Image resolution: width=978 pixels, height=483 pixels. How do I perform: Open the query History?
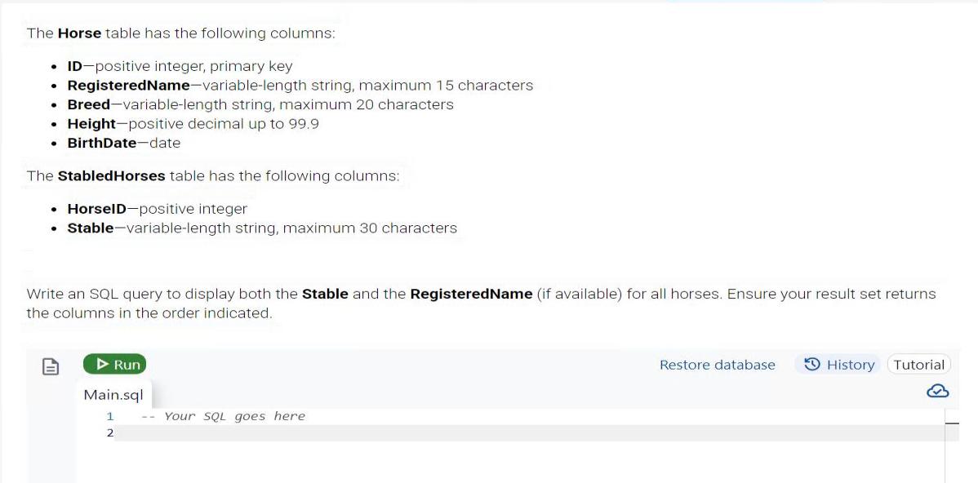839,365
